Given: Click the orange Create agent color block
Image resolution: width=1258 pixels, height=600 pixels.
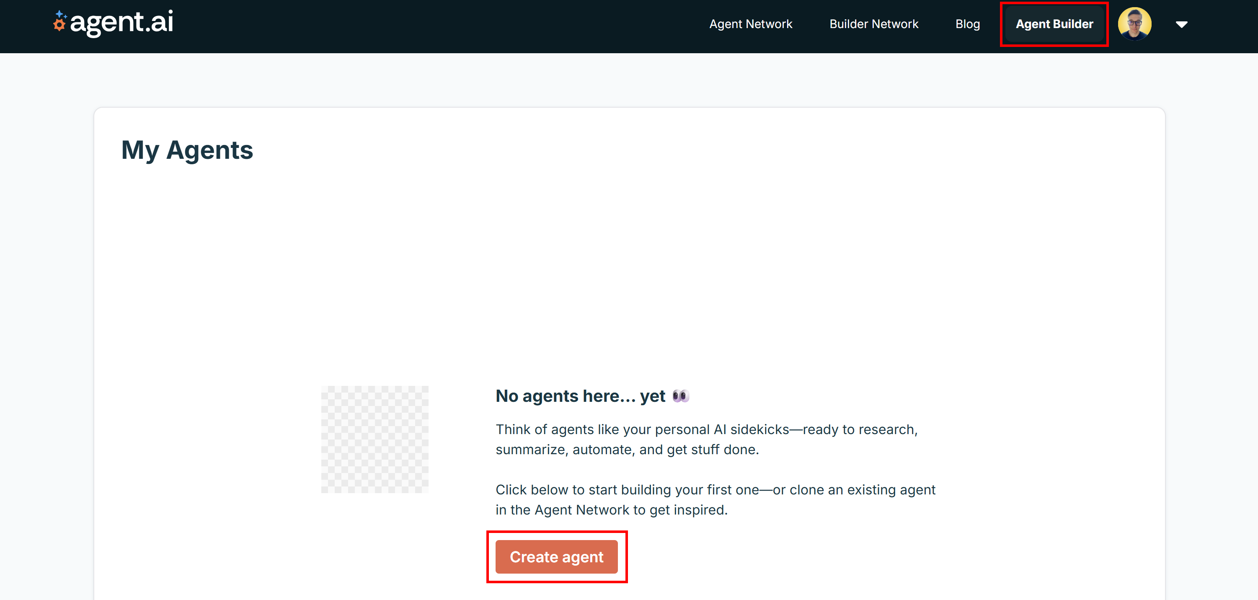Looking at the screenshot, I should (x=557, y=556).
